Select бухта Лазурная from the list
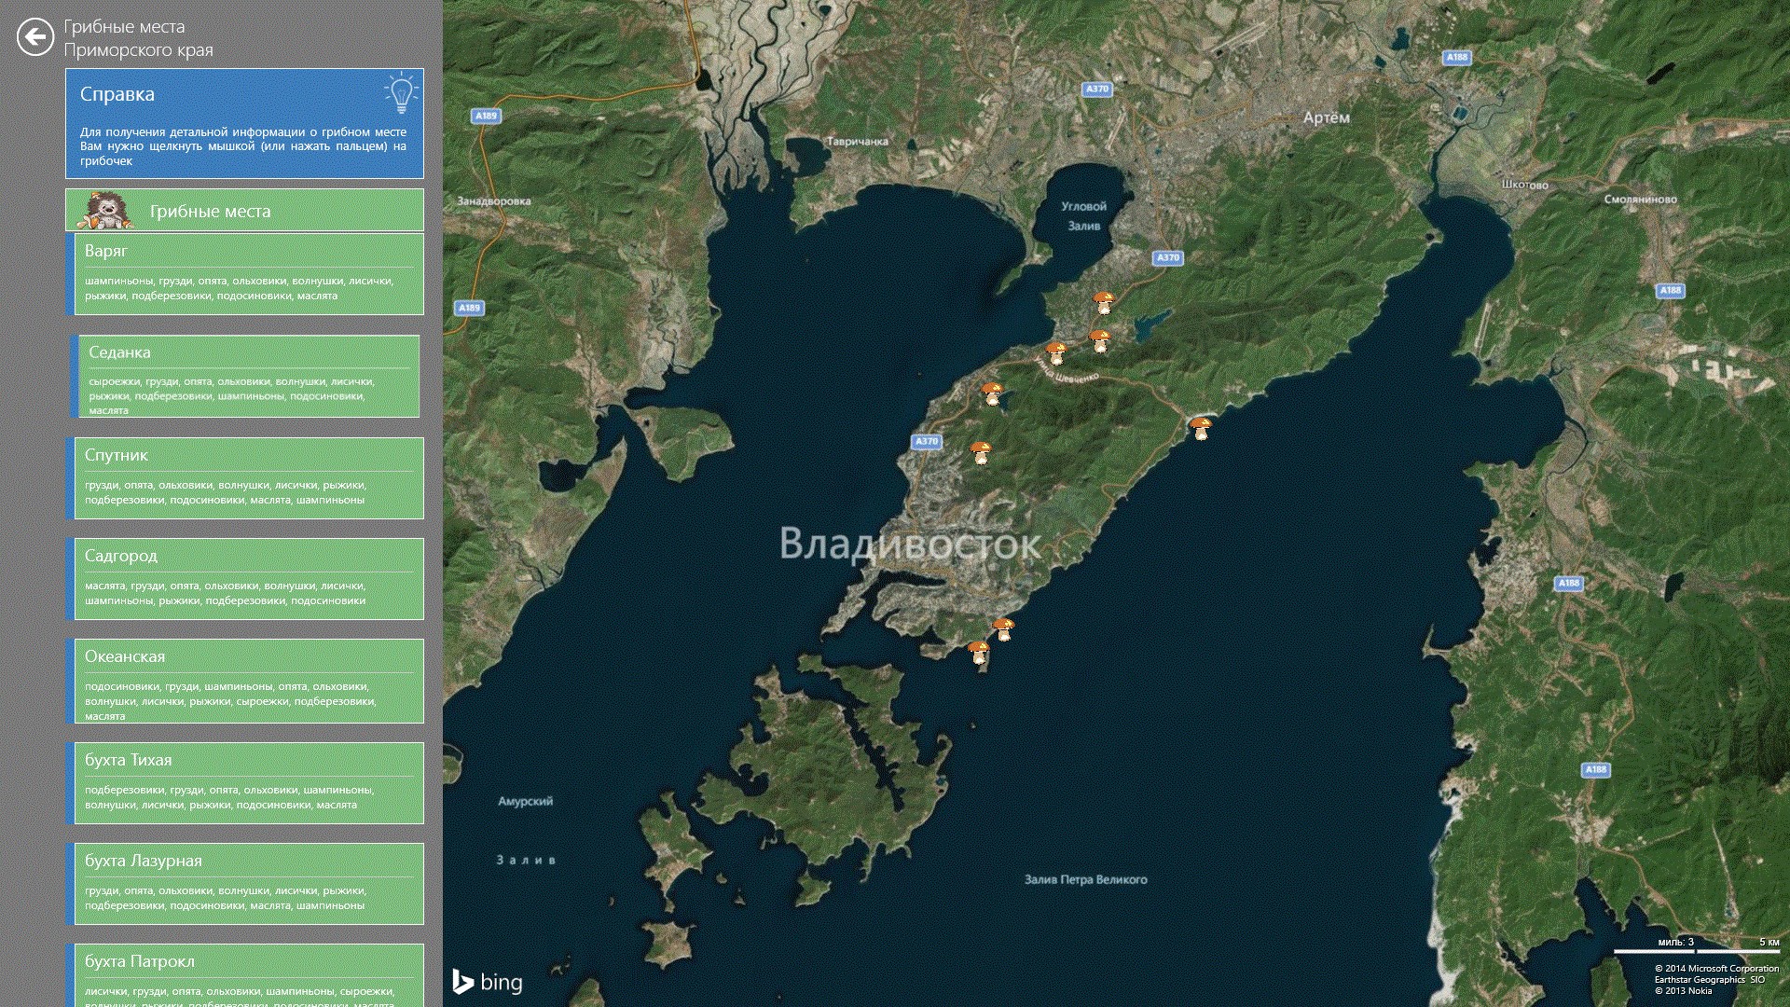Screen dimensions: 1790x1007 coord(247,883)
